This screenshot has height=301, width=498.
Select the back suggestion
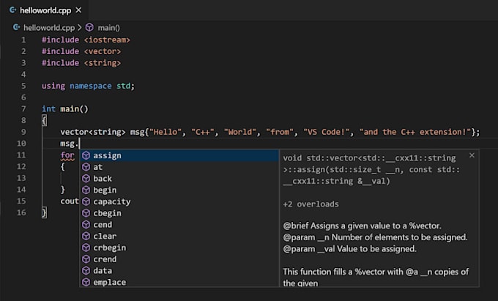point(179,179)
